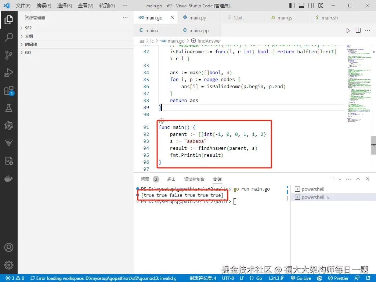This screenshot has width=376, height=282.
Task: Create a new terminal with plus icon
Action: (x=333, y=179)
